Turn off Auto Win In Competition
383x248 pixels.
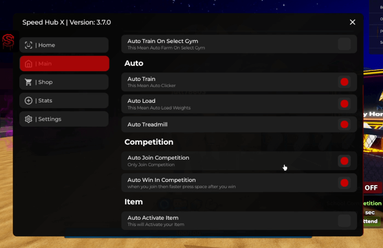[x=344, y=182]
